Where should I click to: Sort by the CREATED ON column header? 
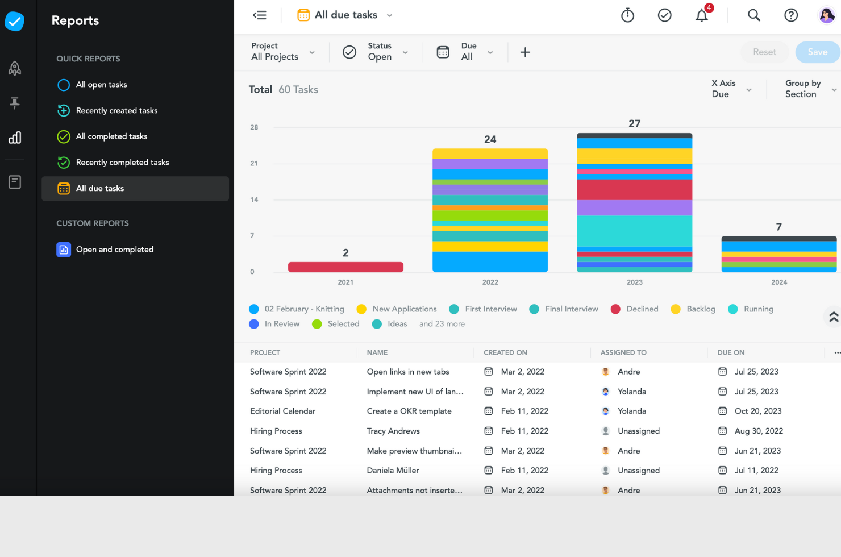tap(505, 353)
